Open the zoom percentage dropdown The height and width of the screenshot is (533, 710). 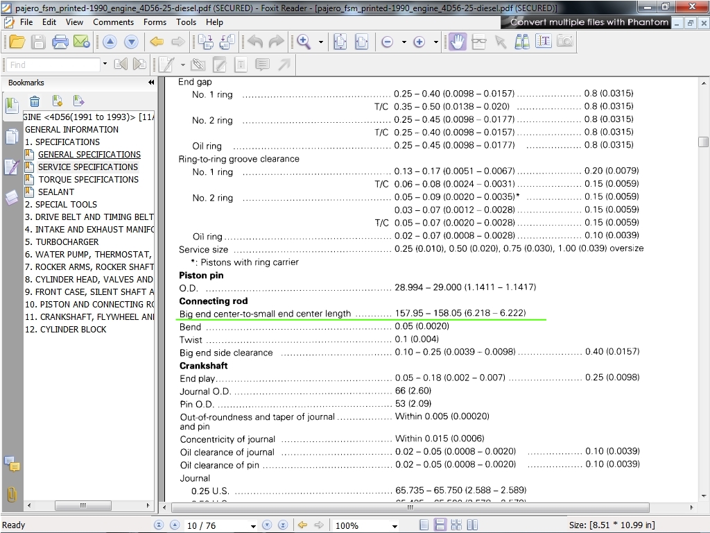pyautogui.click(x=394, y=526)
